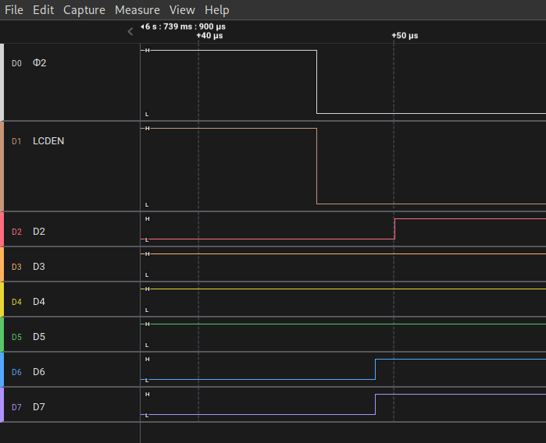Open the Capture menu

84,10
